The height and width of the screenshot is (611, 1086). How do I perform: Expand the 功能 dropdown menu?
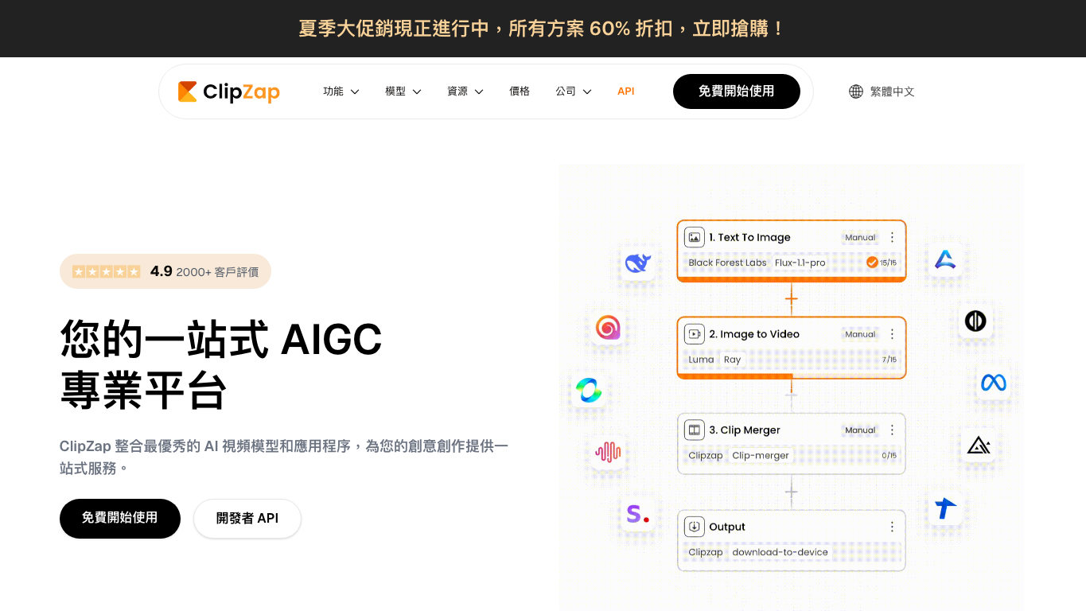pyautogui.click(x=341, y=91)
